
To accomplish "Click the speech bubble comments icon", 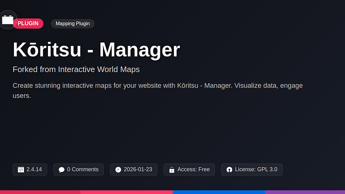I will (61, 169).
